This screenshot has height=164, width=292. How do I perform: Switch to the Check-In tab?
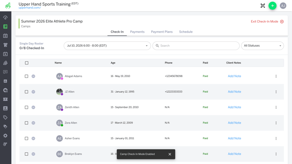coord(117,32)
